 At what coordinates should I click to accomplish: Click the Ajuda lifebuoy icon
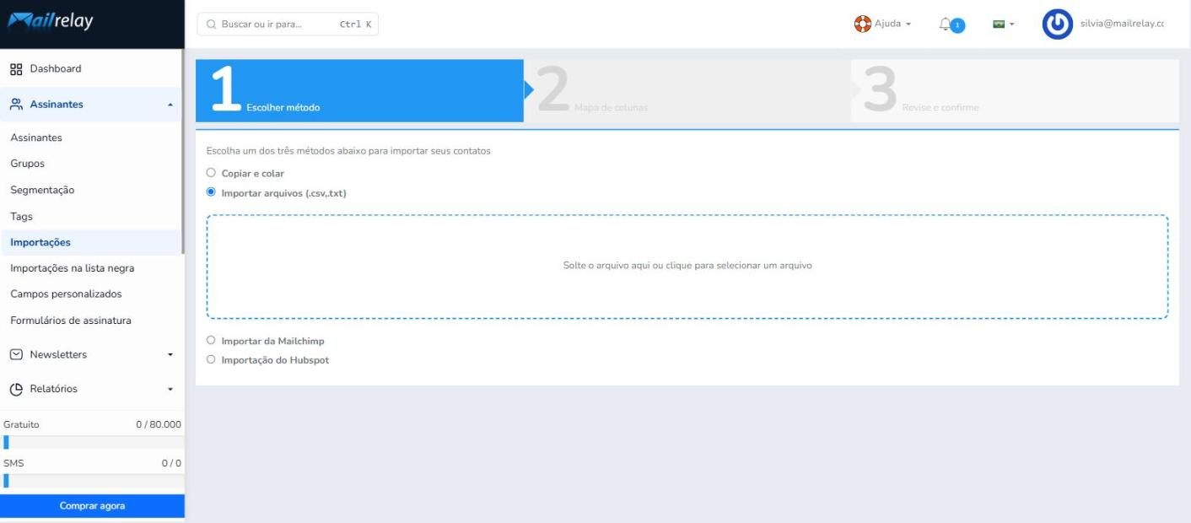[863, 24]
